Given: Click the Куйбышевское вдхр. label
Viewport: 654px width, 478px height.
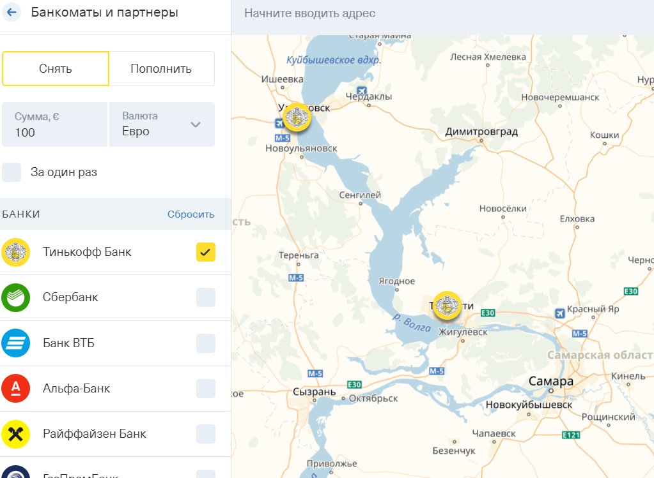Looking at the screenshot, I should [x=333, y=60].
